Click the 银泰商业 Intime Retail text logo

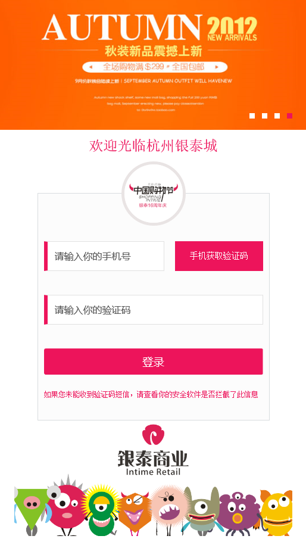[x=153, y=463]
